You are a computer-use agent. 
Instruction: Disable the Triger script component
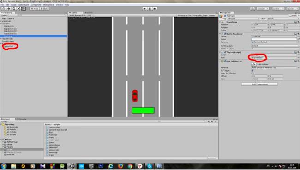[x=225, y=52]
